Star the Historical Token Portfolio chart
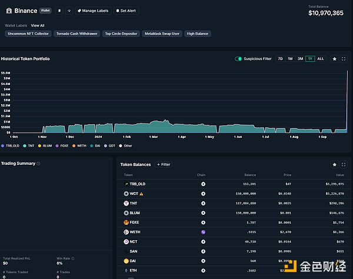The height and width of the screenshot is (279, 353). pyautogui.click(x=335, y=59)
